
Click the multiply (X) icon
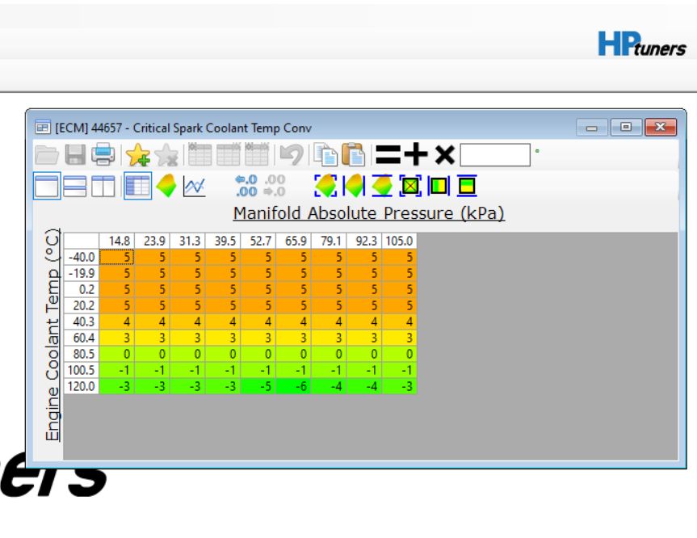[x=444, y=154]
